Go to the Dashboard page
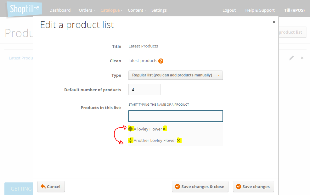 coord(60,10)
